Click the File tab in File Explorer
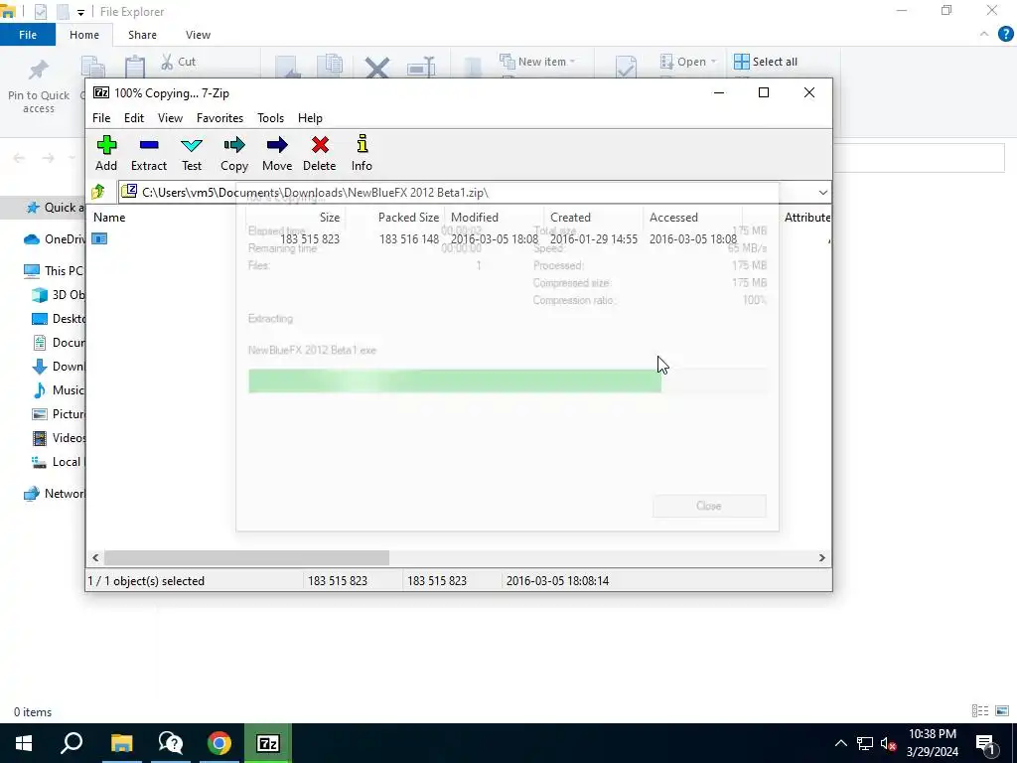The height and width of the screenshot is (763, 1017). (x=27, y=35)
